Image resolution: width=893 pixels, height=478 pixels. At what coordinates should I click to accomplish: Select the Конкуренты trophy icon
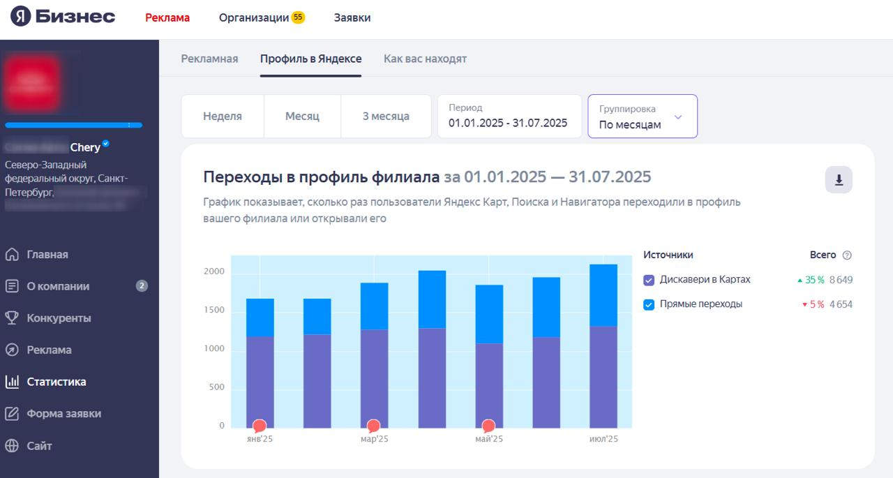pyautogui.click(x=12, y=318)
